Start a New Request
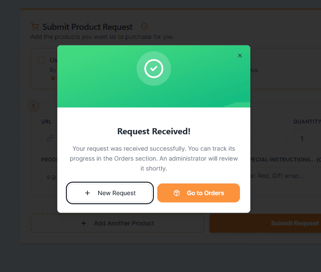321x272 pixels. point(110,193)
